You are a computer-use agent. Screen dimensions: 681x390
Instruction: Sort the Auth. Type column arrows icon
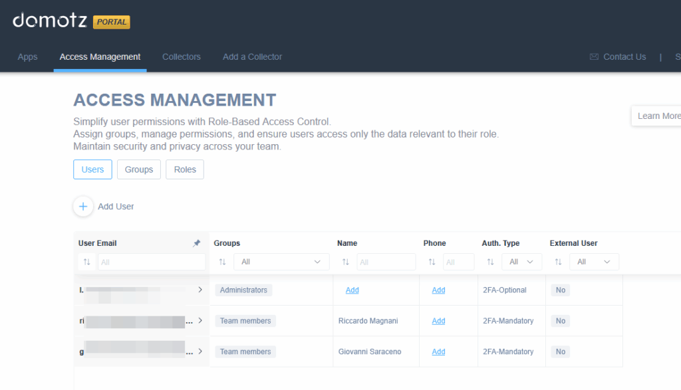(x=490, y=262)
